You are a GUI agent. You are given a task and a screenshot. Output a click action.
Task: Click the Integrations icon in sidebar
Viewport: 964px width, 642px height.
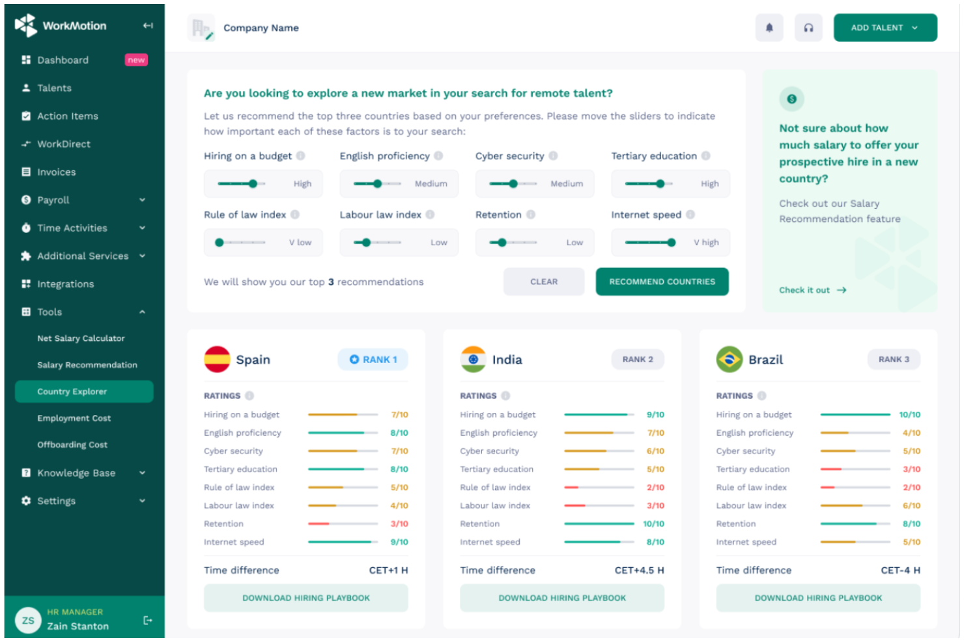[x=26, y=284]
